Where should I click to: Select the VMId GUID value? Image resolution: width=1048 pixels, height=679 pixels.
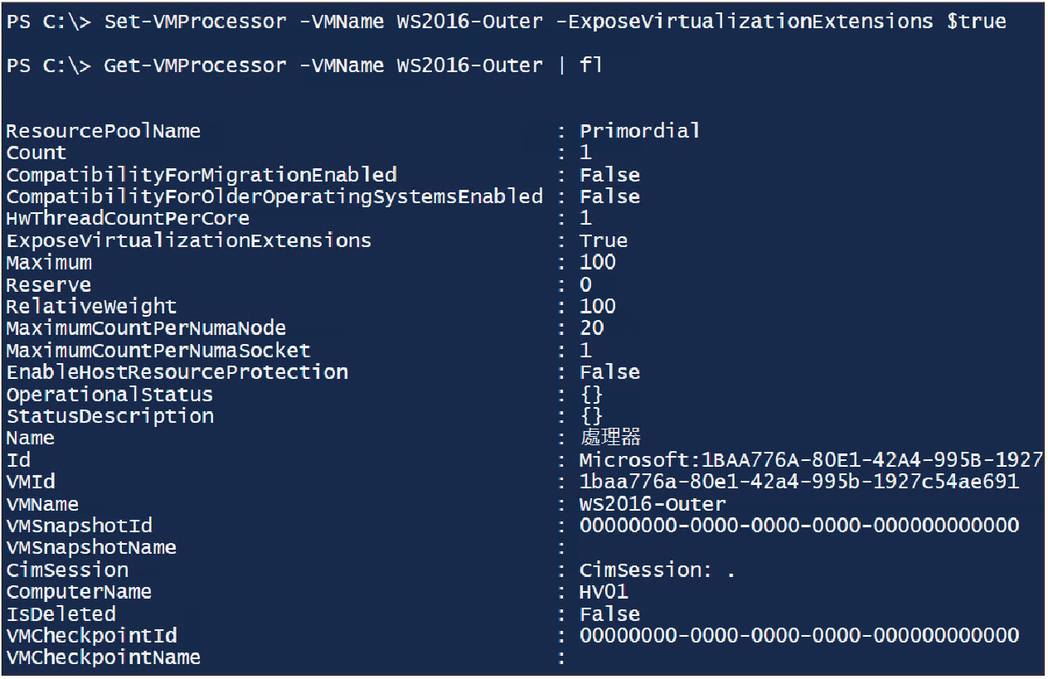click(x=799, y=482)
